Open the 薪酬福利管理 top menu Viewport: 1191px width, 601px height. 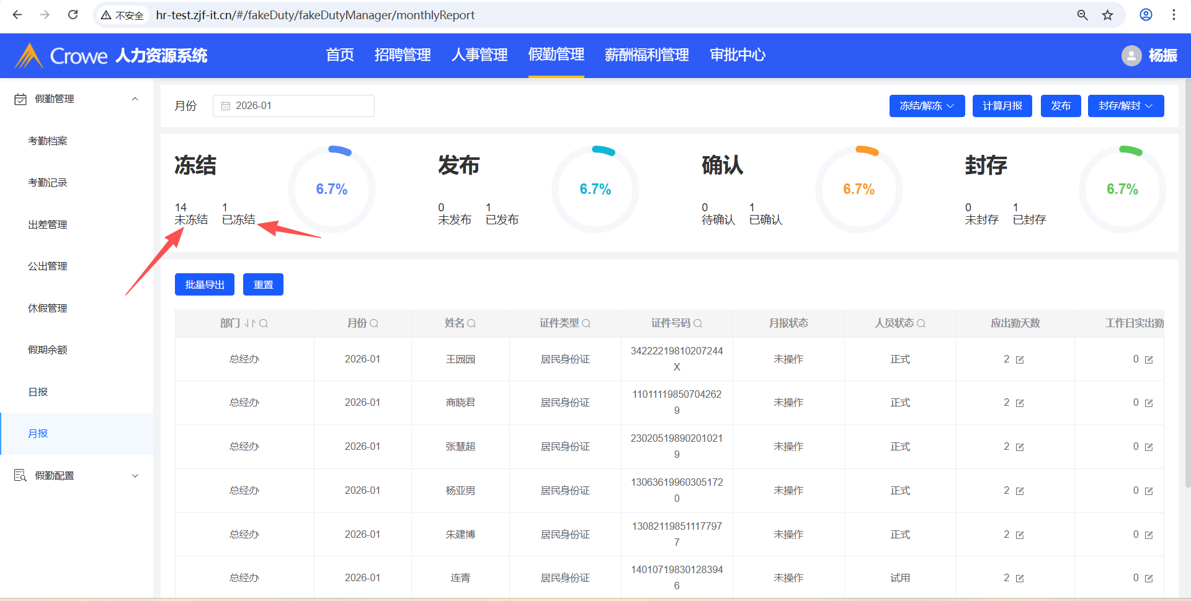click(x=646, y=55)
